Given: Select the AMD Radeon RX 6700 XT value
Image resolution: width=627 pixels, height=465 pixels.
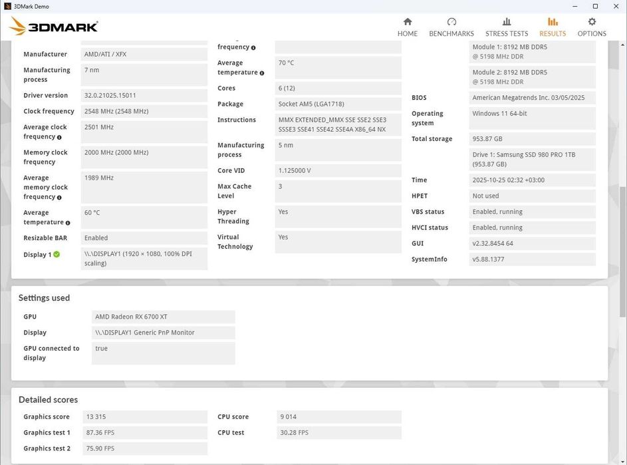Looking at the screenshot, I should click(163, 317).
